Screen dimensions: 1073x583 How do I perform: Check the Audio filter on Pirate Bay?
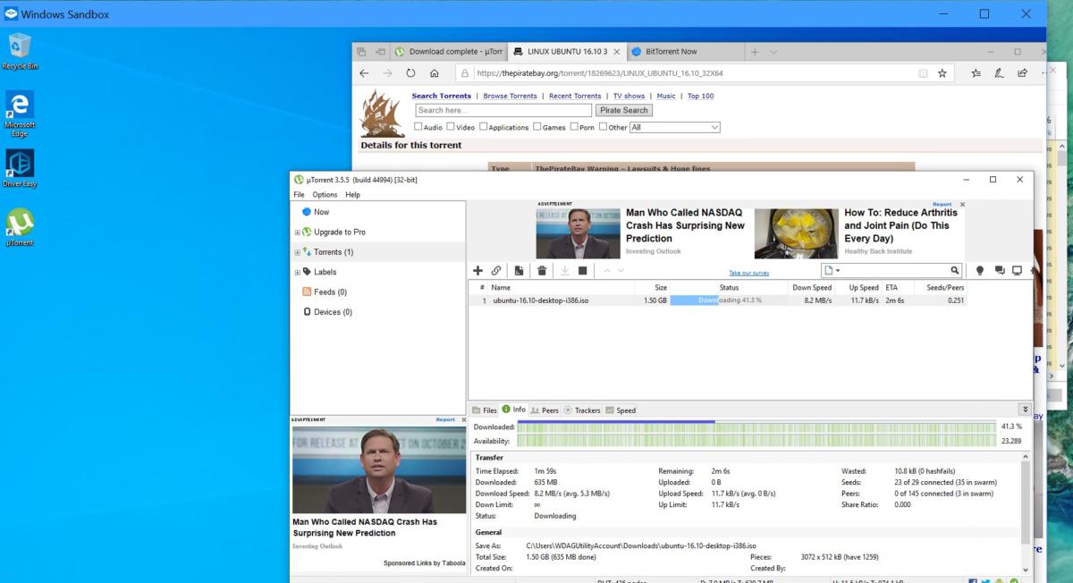[418, 127]
